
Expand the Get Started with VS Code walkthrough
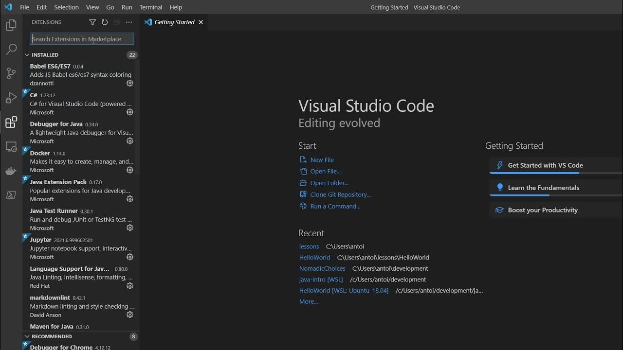point(545,165)
